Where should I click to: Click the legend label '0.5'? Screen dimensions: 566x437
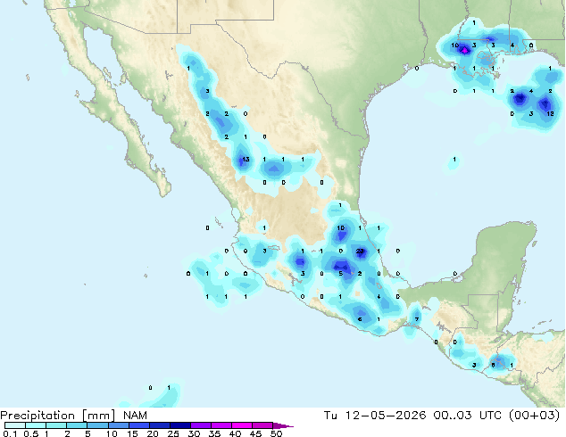click(30, 433)
